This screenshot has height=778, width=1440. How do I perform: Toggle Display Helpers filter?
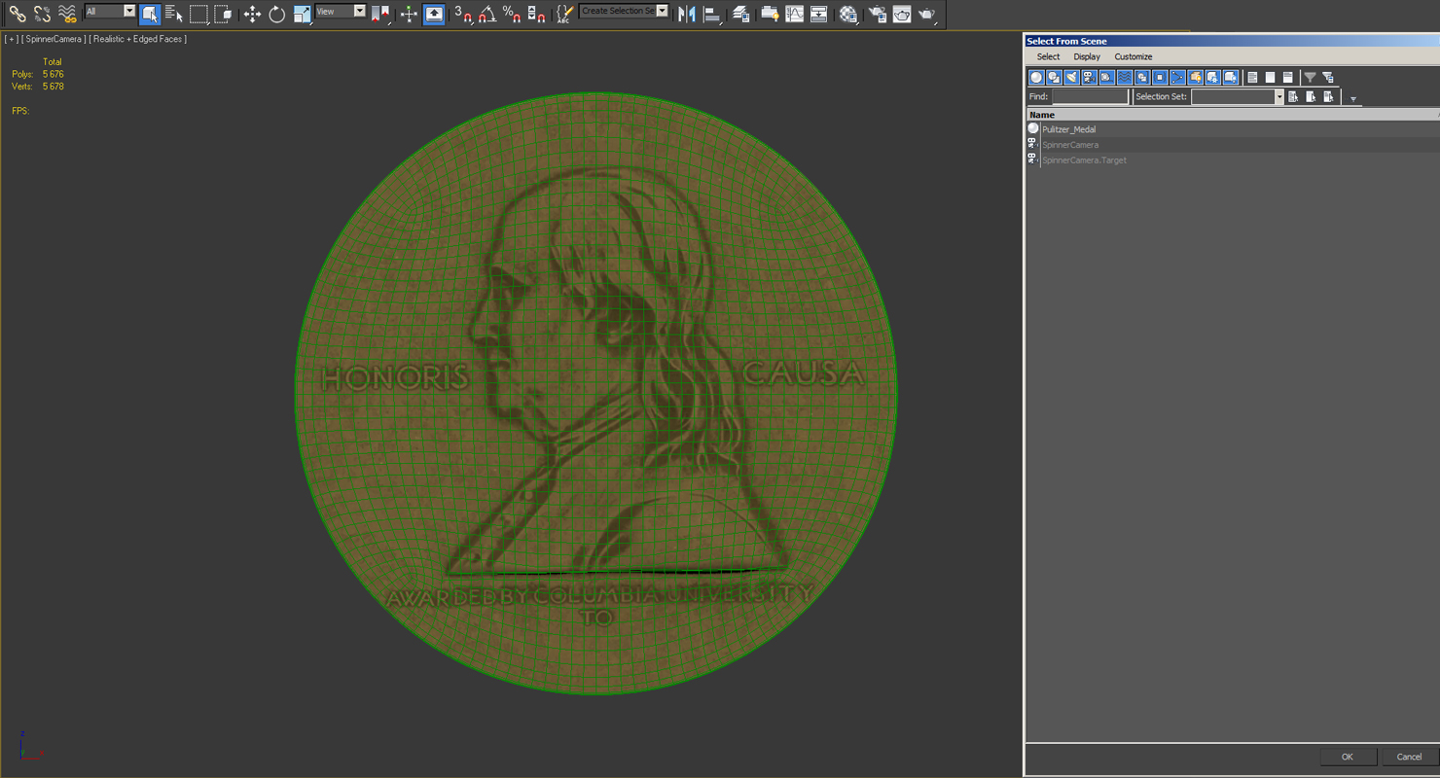click(1106, 77)
